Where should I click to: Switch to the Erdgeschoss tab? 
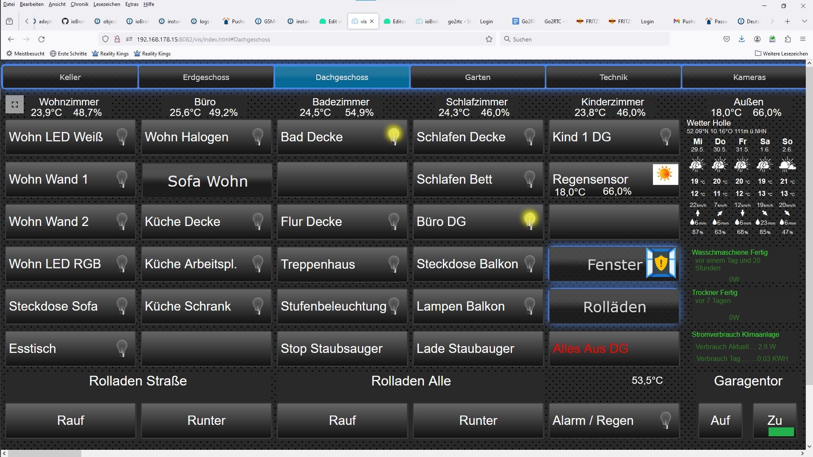click(x=206, y=77)
